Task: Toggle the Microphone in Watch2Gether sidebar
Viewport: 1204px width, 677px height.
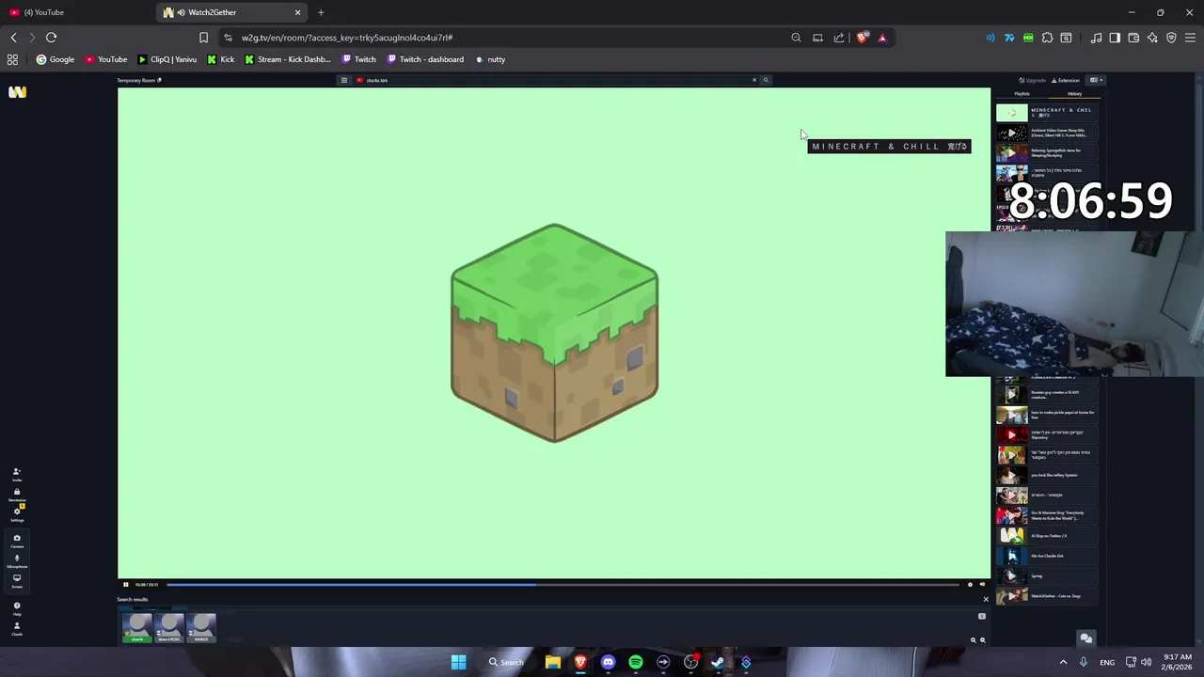Action: [x=17, y=560]
